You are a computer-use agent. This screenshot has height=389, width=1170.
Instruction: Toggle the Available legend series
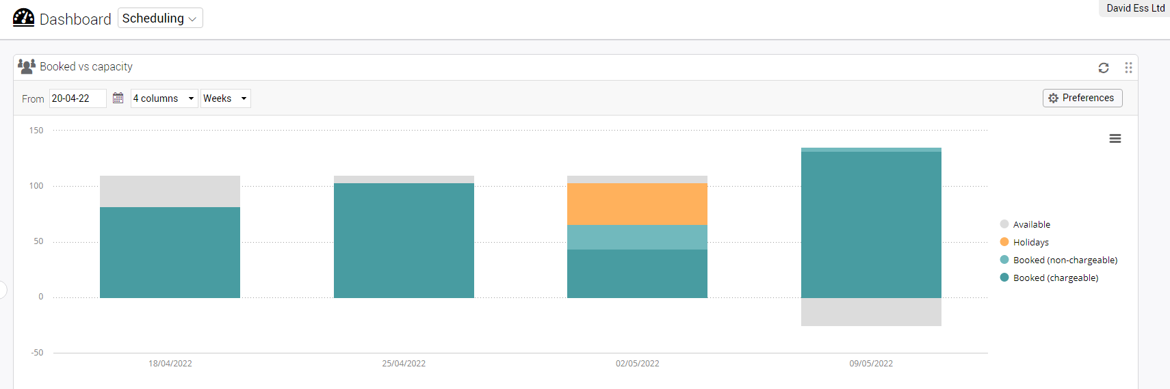click(x=1031, y=224)
